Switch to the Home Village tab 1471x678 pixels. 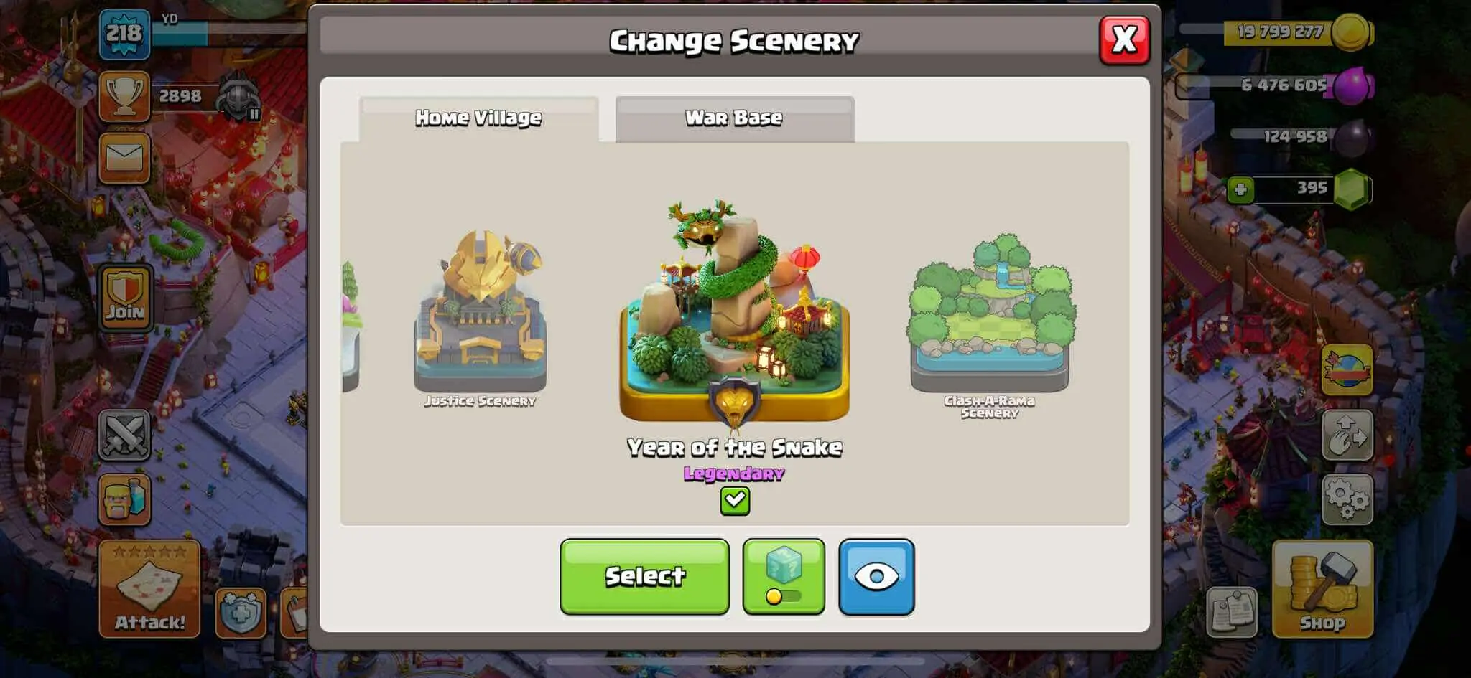(479, 118)
